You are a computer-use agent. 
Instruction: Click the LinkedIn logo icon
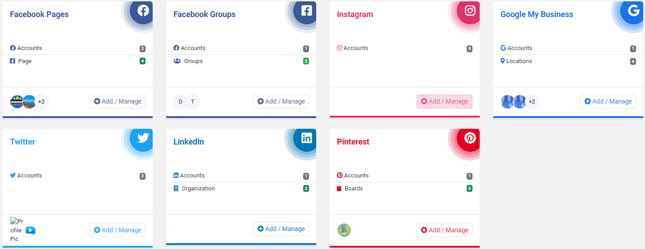(x=307, y=138)
